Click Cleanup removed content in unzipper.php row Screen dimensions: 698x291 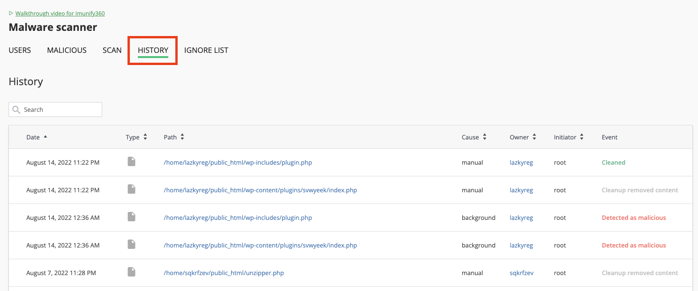point(640,273)
